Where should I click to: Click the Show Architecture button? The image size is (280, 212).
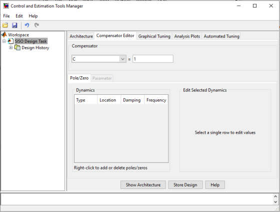143,184
